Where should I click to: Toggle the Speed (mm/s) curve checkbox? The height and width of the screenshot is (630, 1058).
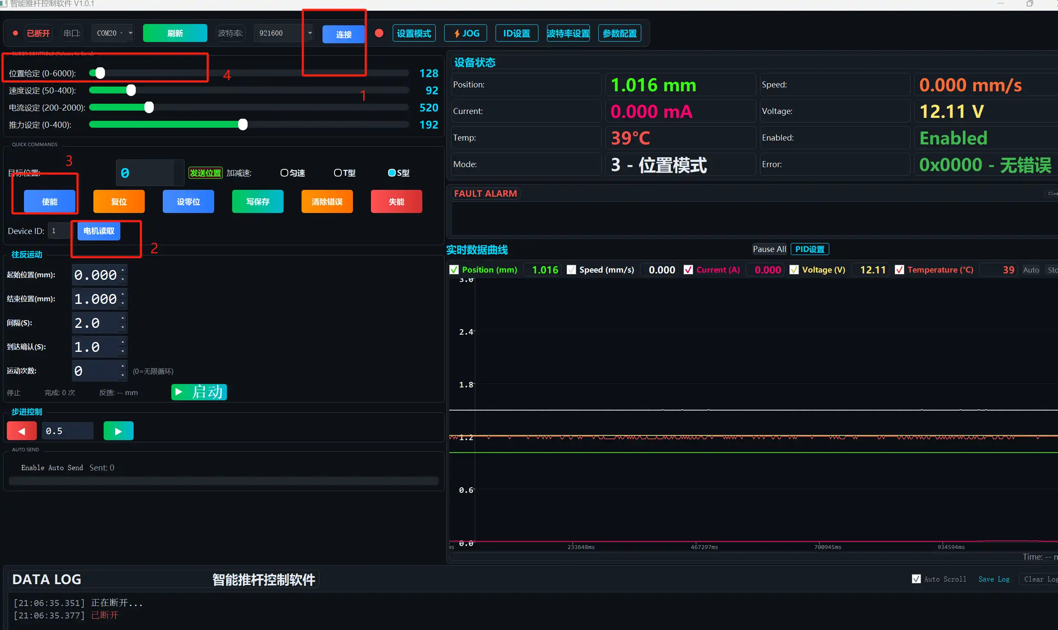[x=571, y=270]
